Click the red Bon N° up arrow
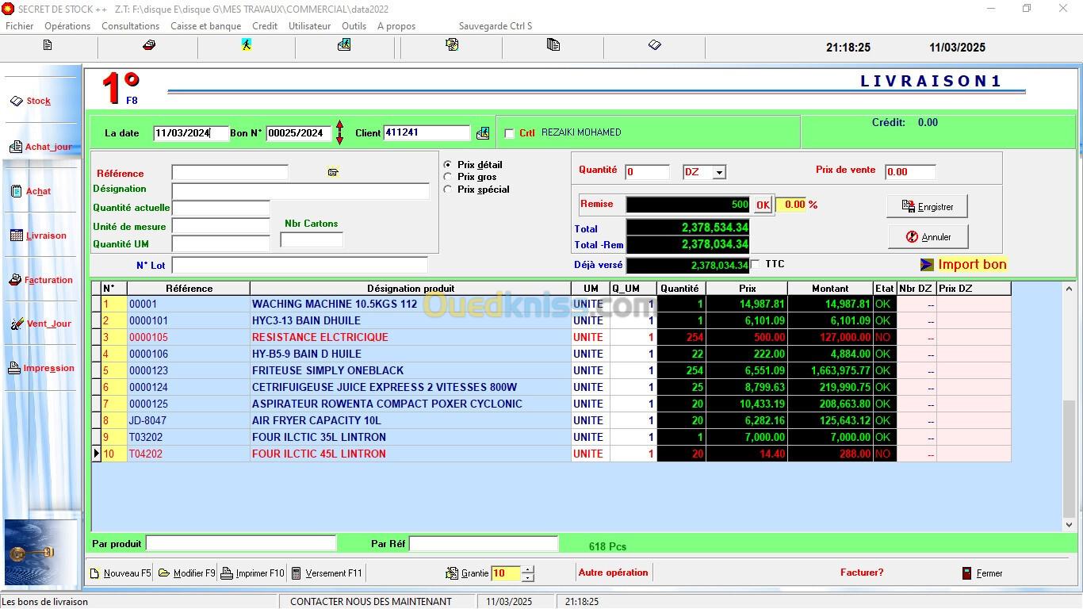The image size is (1083, 609). 339,126
